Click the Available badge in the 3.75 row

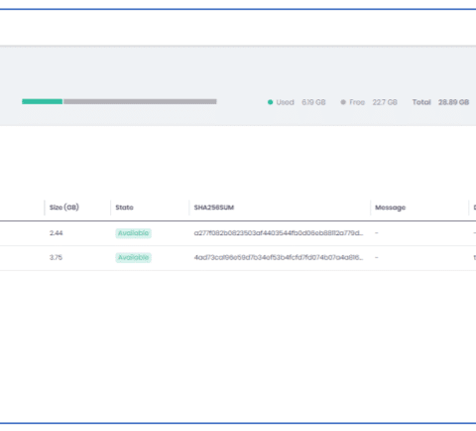pyautogui.click(x=133, y=257)
